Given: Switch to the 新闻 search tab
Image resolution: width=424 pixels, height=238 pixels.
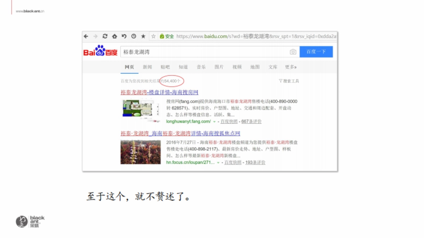Looking at the screenshot, I should coord(147,67).
